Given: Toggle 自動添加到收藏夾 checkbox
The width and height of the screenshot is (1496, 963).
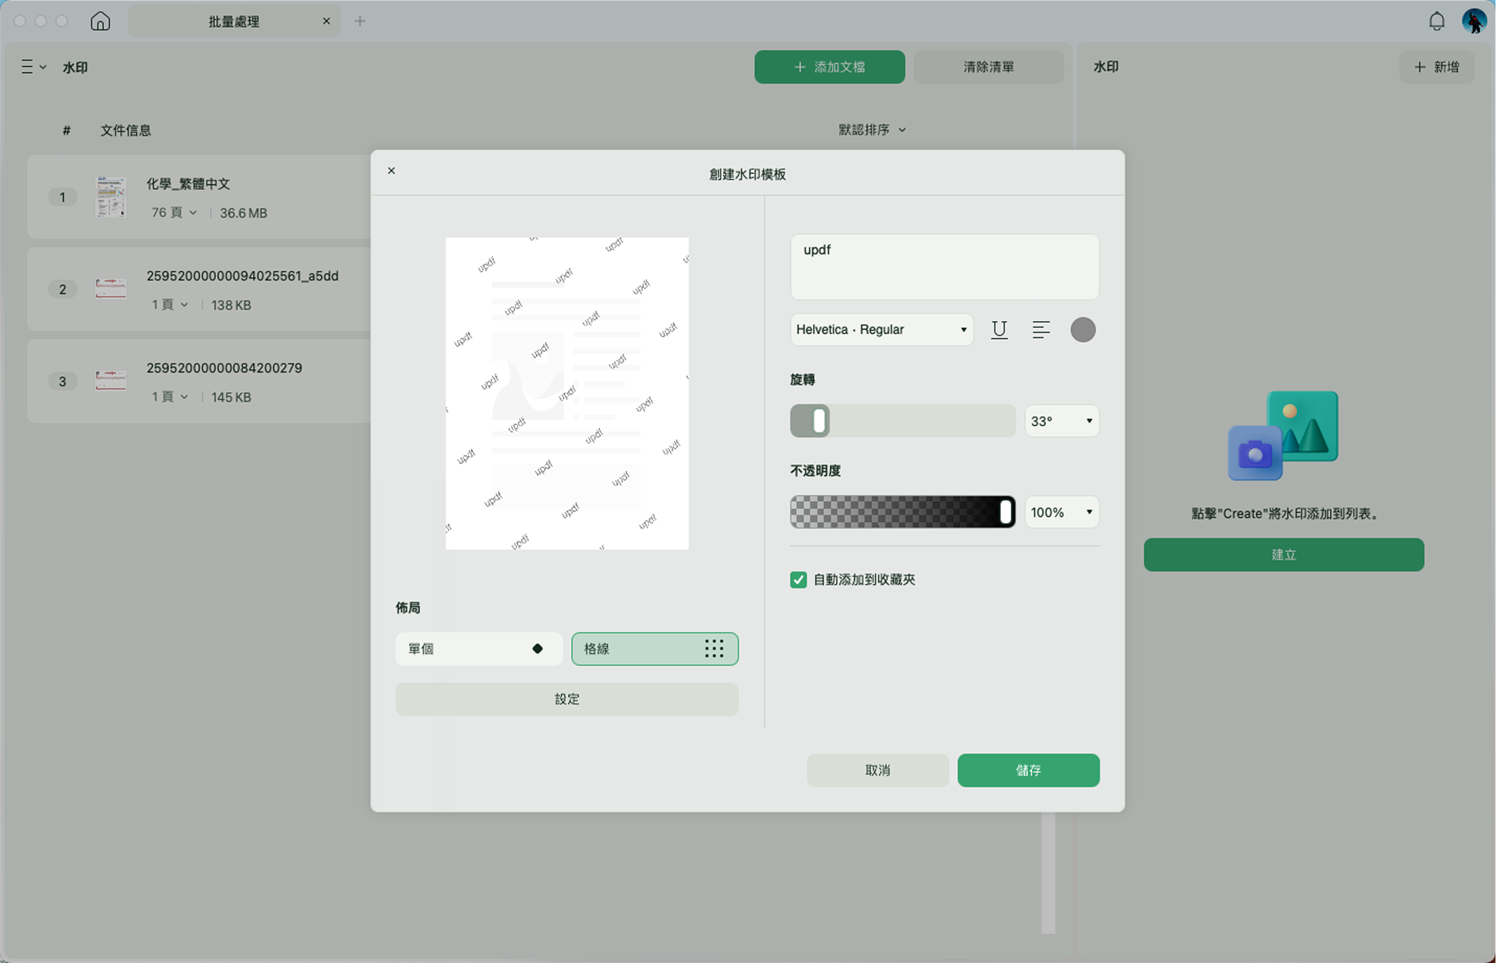Looking at the screenshot, I should click(798, 580).
